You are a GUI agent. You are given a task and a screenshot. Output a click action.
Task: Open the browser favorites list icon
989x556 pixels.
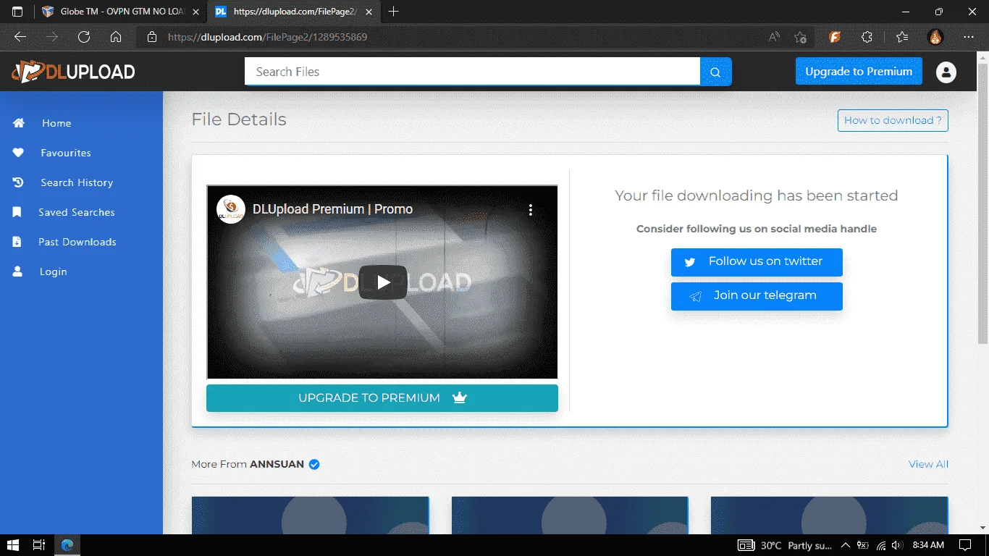click(x=901, y=37)
